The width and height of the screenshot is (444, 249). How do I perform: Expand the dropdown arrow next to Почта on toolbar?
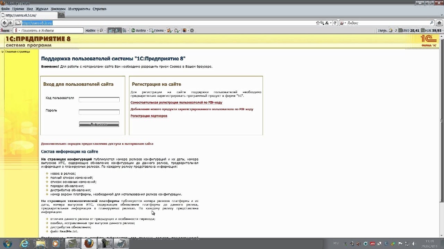[x=165, y=30]
